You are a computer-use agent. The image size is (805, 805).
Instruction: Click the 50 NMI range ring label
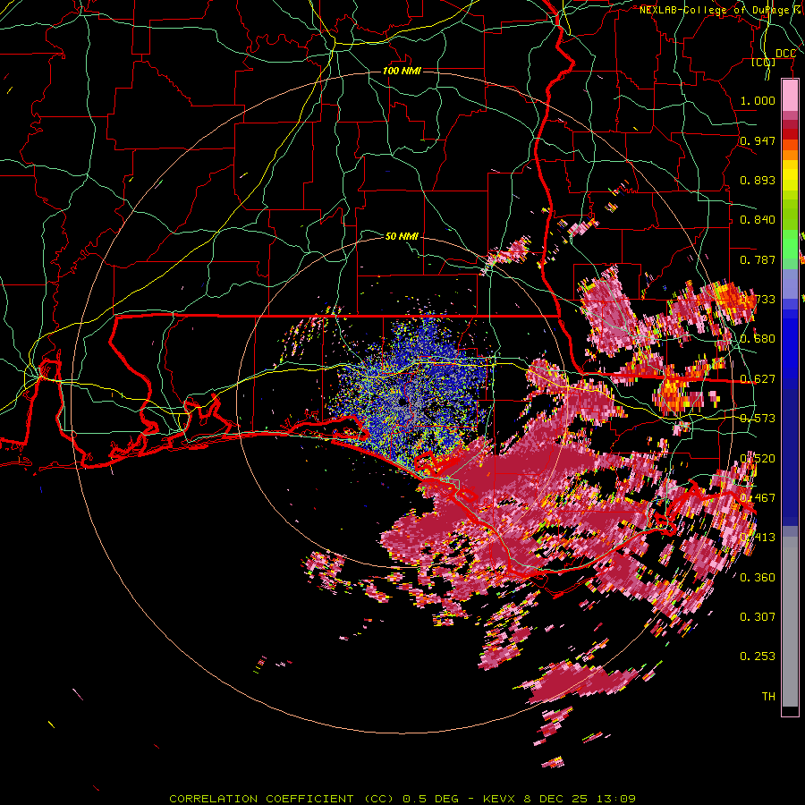[402, 236]
